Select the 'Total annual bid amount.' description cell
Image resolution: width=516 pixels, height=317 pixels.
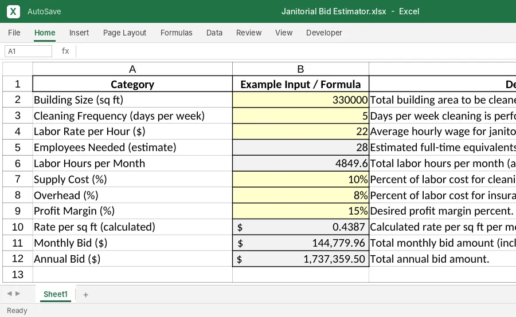[x=442, y=259]
